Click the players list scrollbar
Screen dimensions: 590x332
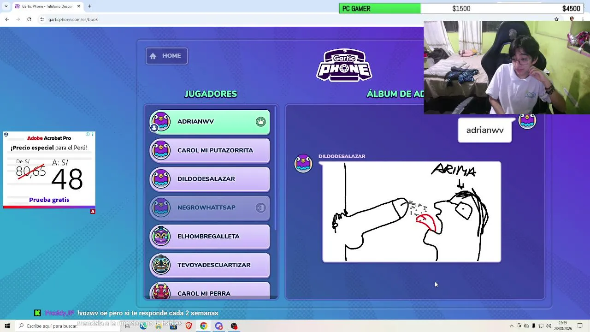[276, 168]
